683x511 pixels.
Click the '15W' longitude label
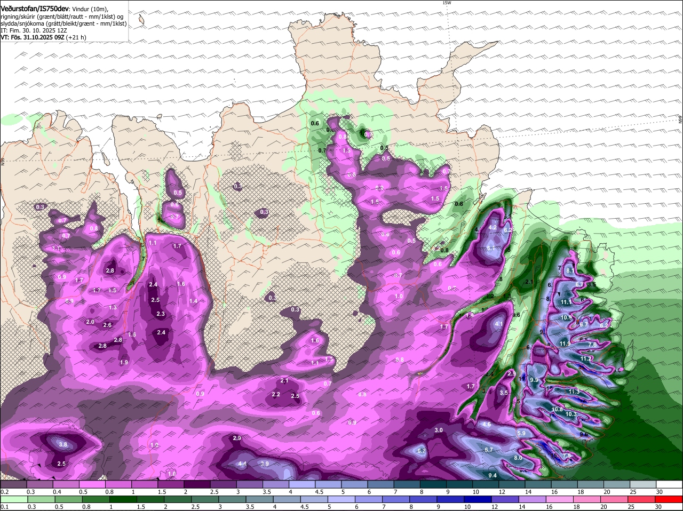(447, 3)
